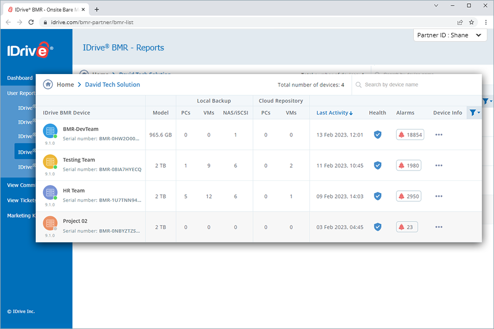This screenshot has height=329, width=494.
Task: Click the BMR-DevTeam device icon
Action: pos(50,131)
